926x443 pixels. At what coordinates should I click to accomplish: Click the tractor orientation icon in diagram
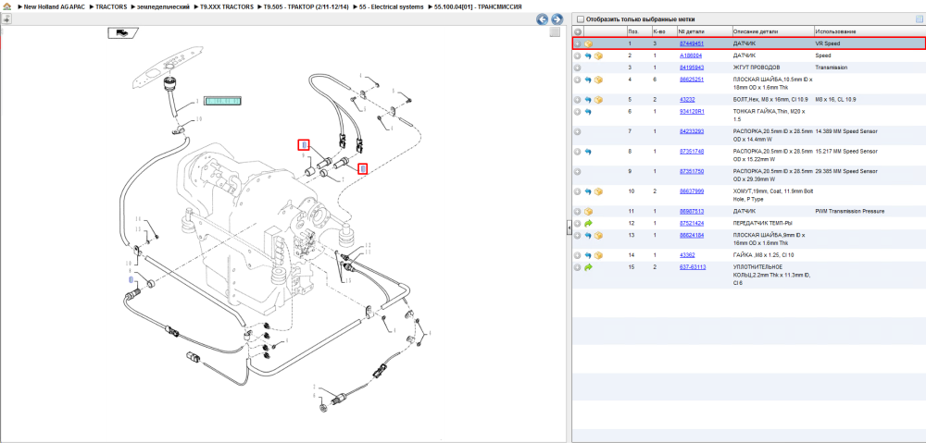pos(121,33)
